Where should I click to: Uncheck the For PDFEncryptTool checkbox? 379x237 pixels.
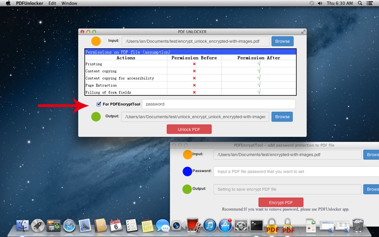tap(99, 104)
